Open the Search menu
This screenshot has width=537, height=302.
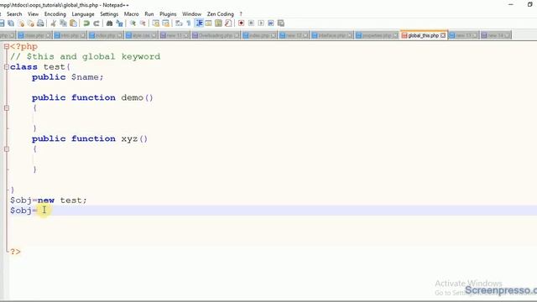[14, 14]
